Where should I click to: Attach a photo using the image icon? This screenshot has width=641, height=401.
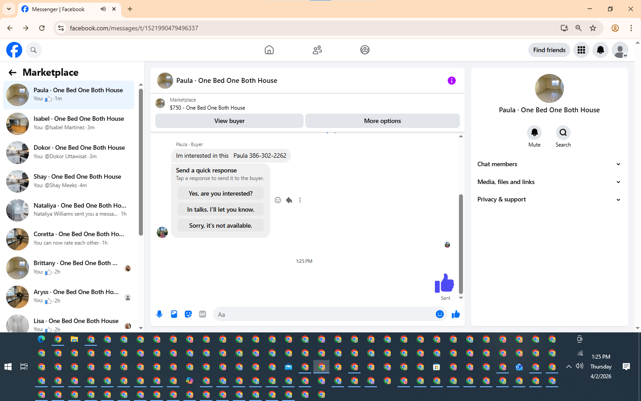point(174,315)
